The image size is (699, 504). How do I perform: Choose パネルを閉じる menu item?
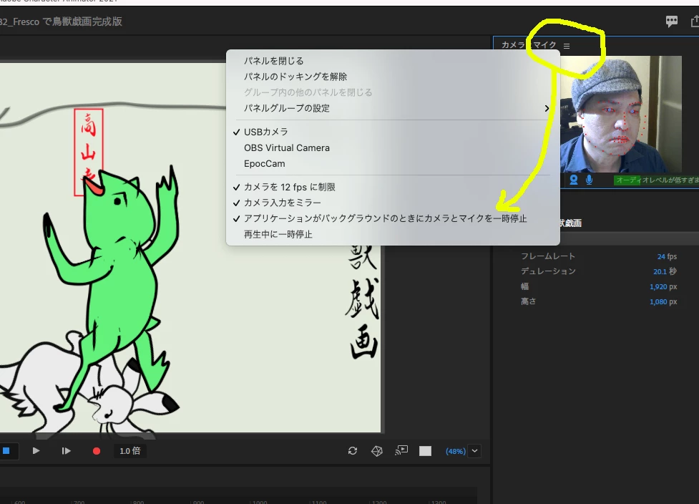[x=393, y=61]
